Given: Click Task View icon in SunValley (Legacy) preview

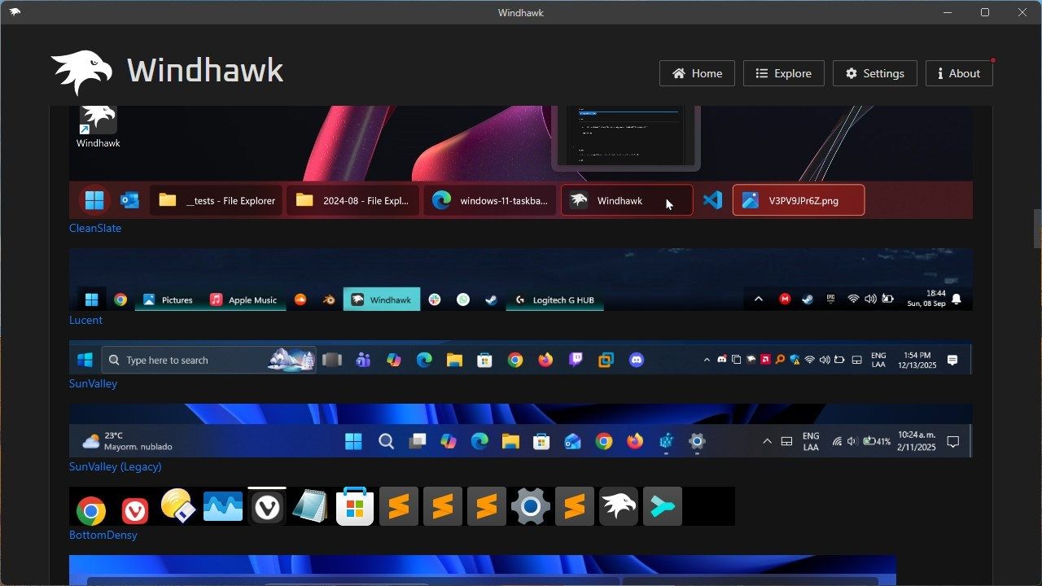Looking at the screenshot, I should [x=418, y=441].
